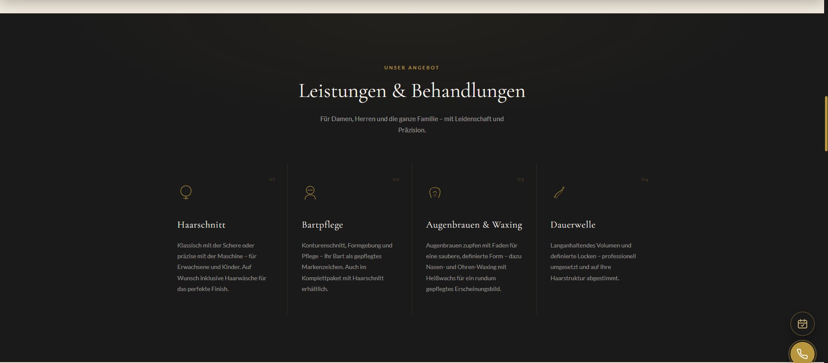Select the Augenbrauen & Waxing title
This screenshot has width=828, height=363.
pyautogui.click(x=474, y=225)
